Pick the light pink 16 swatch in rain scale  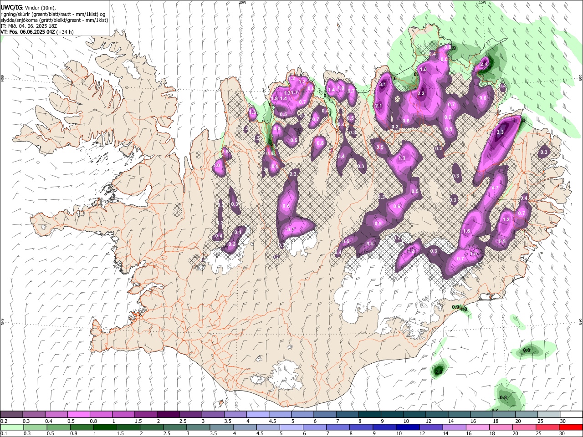click(478, 427)
